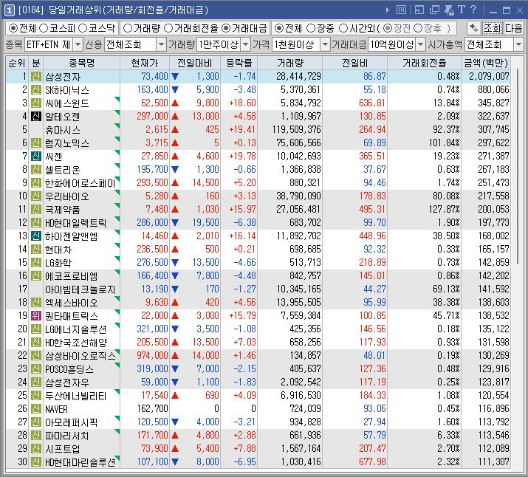Click the teal 신 badge on 하이젠알앤엠 row
The height and width of the screenshot is (477, 528).
[x=36, y=236]
